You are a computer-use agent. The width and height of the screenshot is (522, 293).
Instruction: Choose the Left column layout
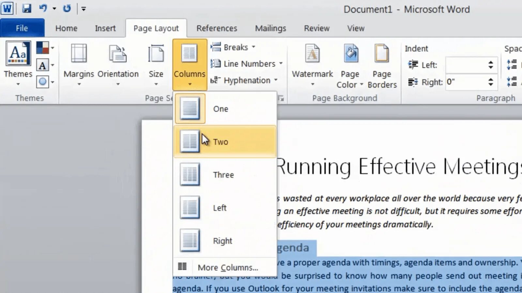(x=225, y=208)
